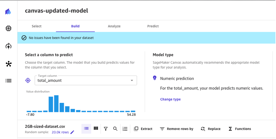The height and width of the screenshot is (139, 276).
Task: Click the numbered list icon in toolbar
Action: pos(125,129)
